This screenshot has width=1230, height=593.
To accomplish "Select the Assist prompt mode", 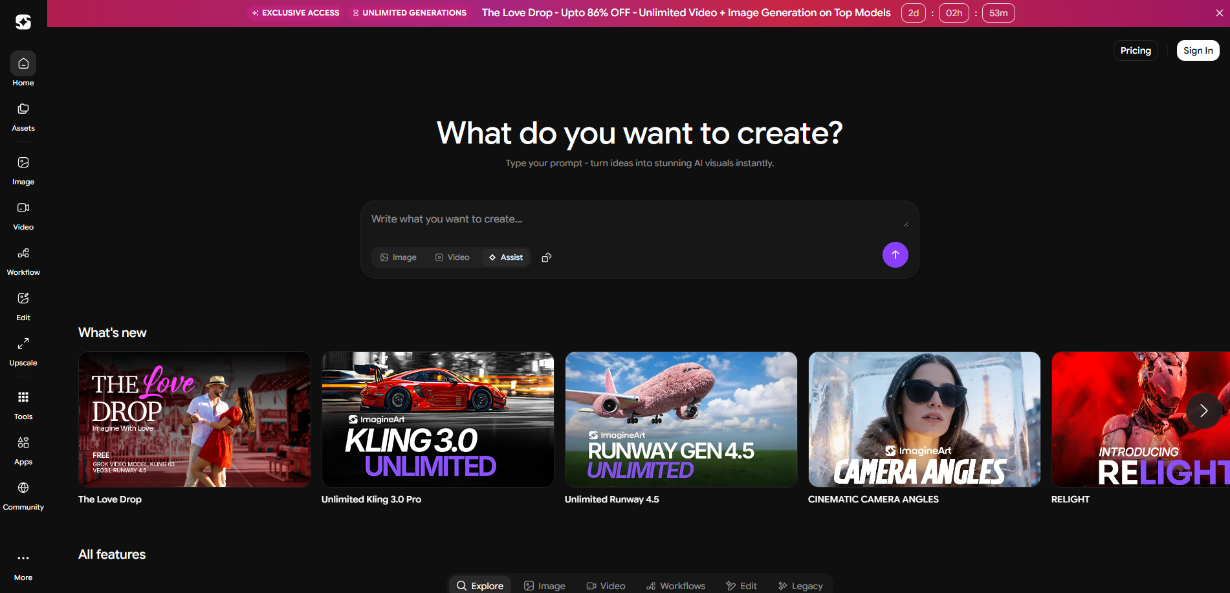I will point(506,257).
